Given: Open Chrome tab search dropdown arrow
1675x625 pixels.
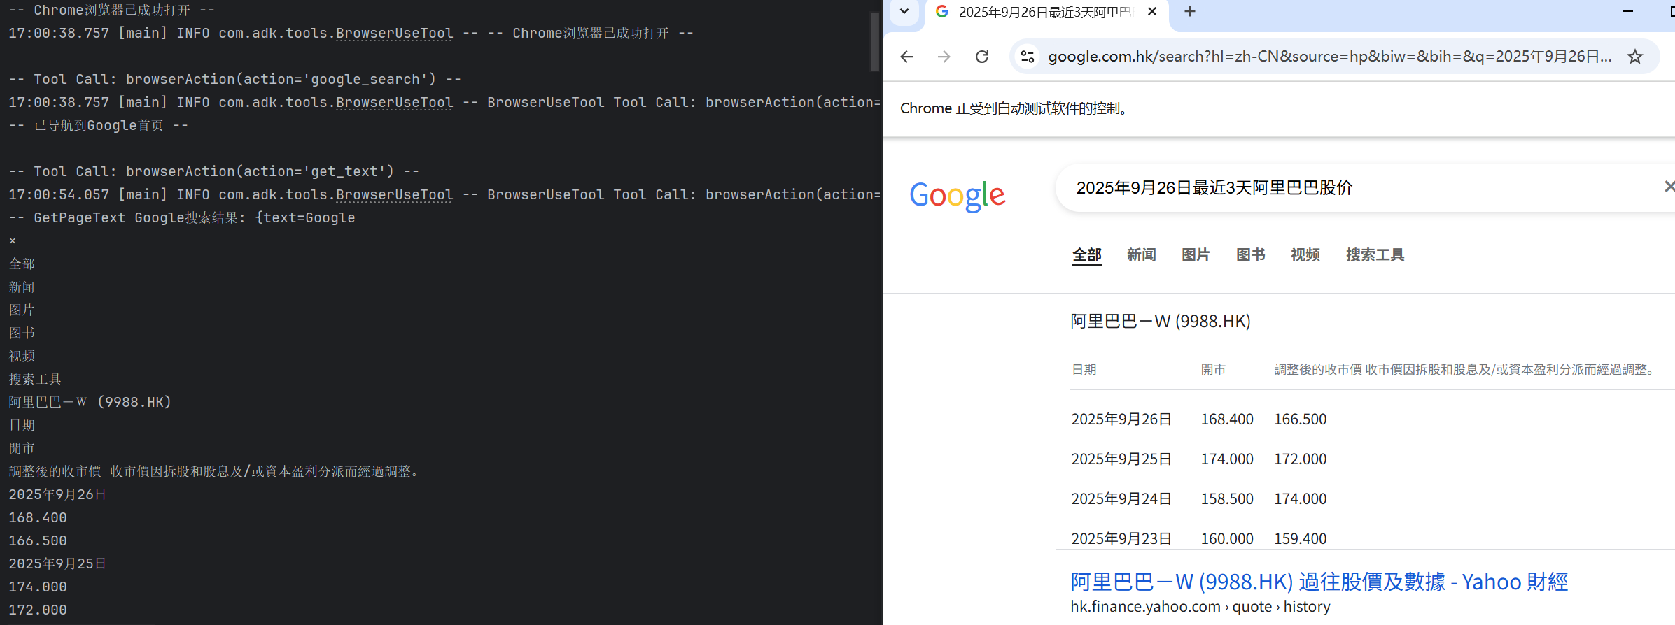Looking at the screenshot, I should pos(904,11).
